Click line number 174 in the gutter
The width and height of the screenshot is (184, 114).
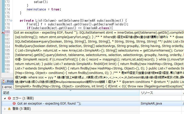[x=7, y=9]
